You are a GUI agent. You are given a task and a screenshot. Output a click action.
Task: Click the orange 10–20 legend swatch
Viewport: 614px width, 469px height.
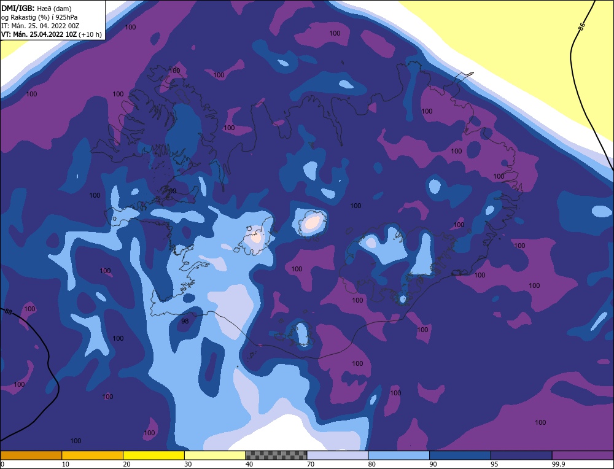point(93,455)
